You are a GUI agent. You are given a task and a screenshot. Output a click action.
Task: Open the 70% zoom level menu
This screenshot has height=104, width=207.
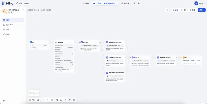pos(34,100)
